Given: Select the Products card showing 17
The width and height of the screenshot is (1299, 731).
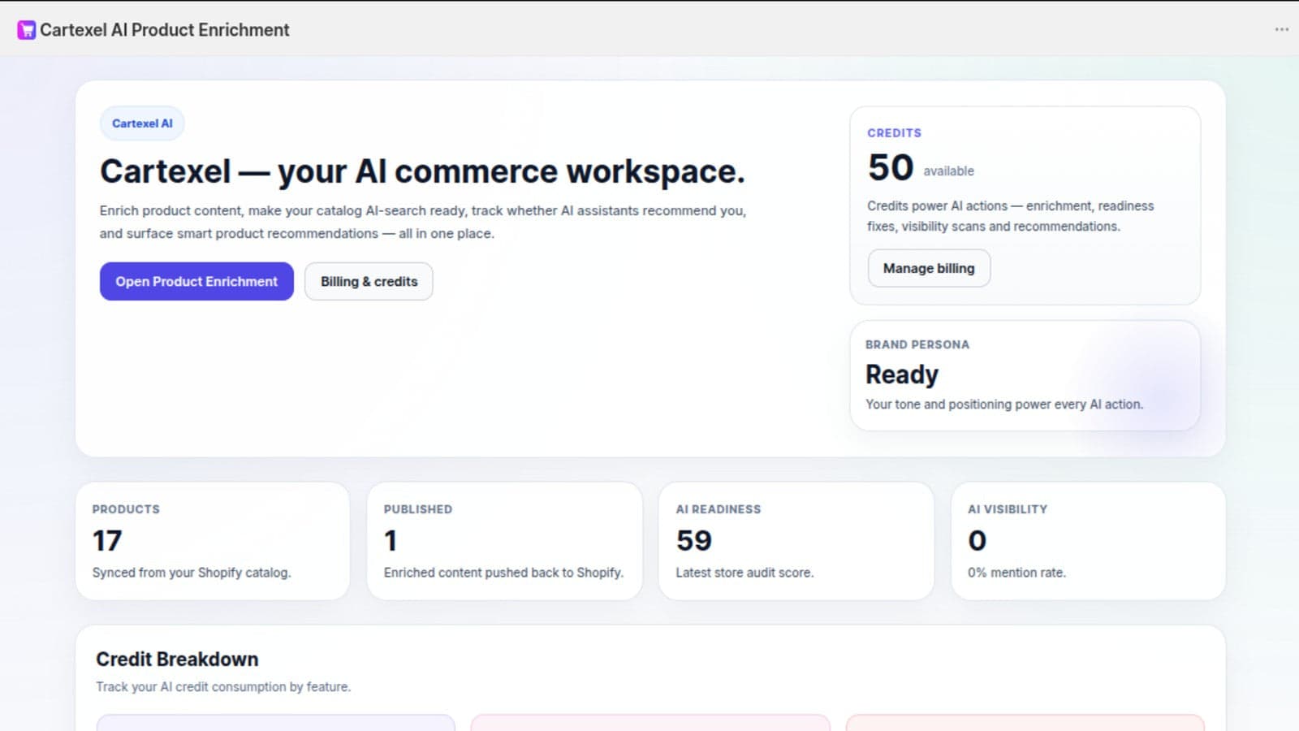Looking at the screenshot, I should (213, 541).
